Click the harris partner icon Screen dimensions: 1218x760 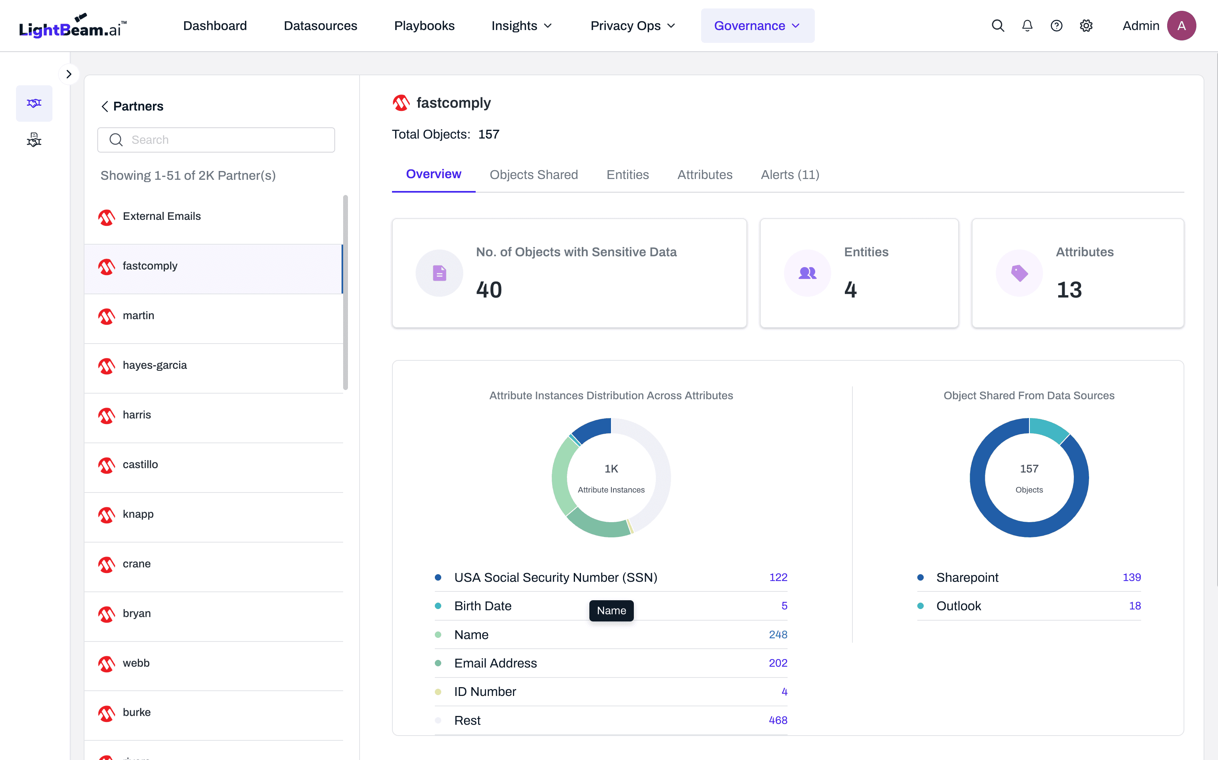pyautogui.click(x=107, y=416)
